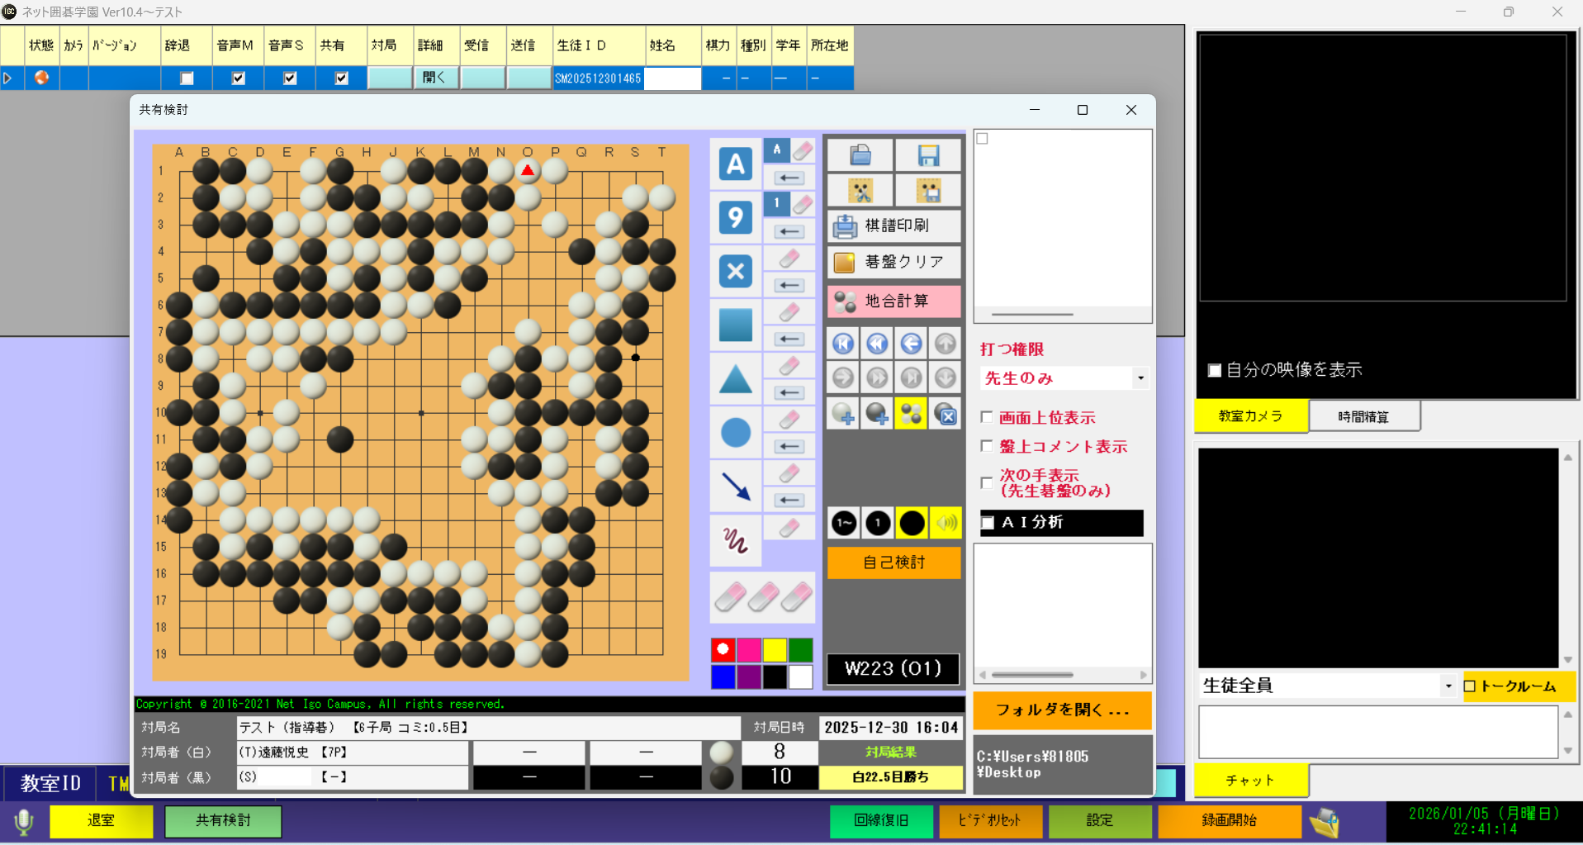Open the 打つ権限 dropdown
This screenshot has width=1583, height=845.
pyautogui.click(x=1140, y=378)
